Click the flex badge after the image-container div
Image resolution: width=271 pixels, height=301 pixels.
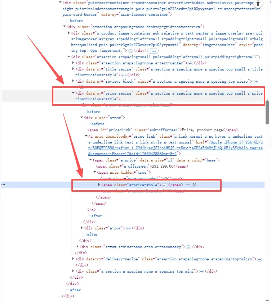click(153, 51)
